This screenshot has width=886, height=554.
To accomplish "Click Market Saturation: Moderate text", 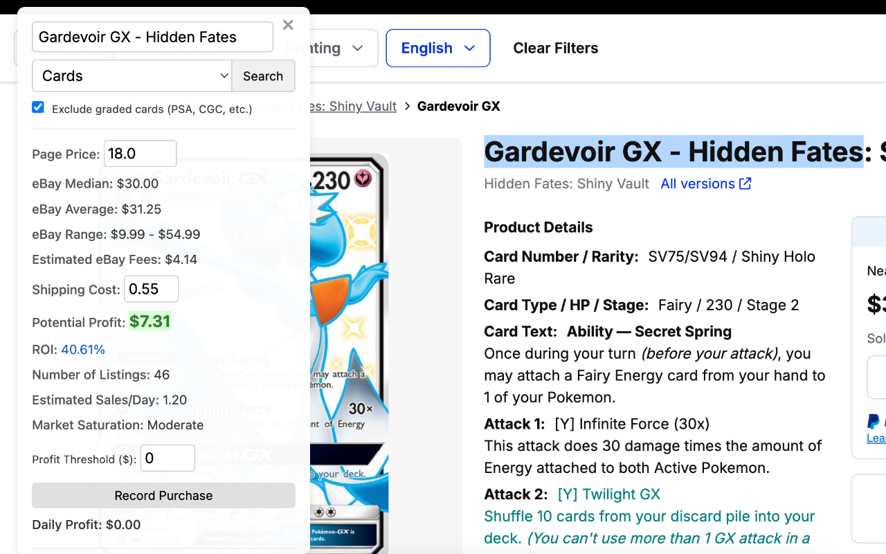I will click(x=118, y=425).
